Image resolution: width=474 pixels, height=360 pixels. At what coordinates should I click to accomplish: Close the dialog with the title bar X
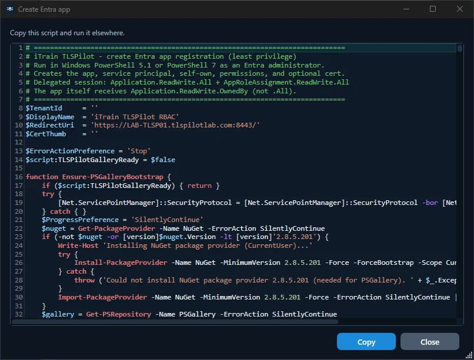click(x=460, y=9)
